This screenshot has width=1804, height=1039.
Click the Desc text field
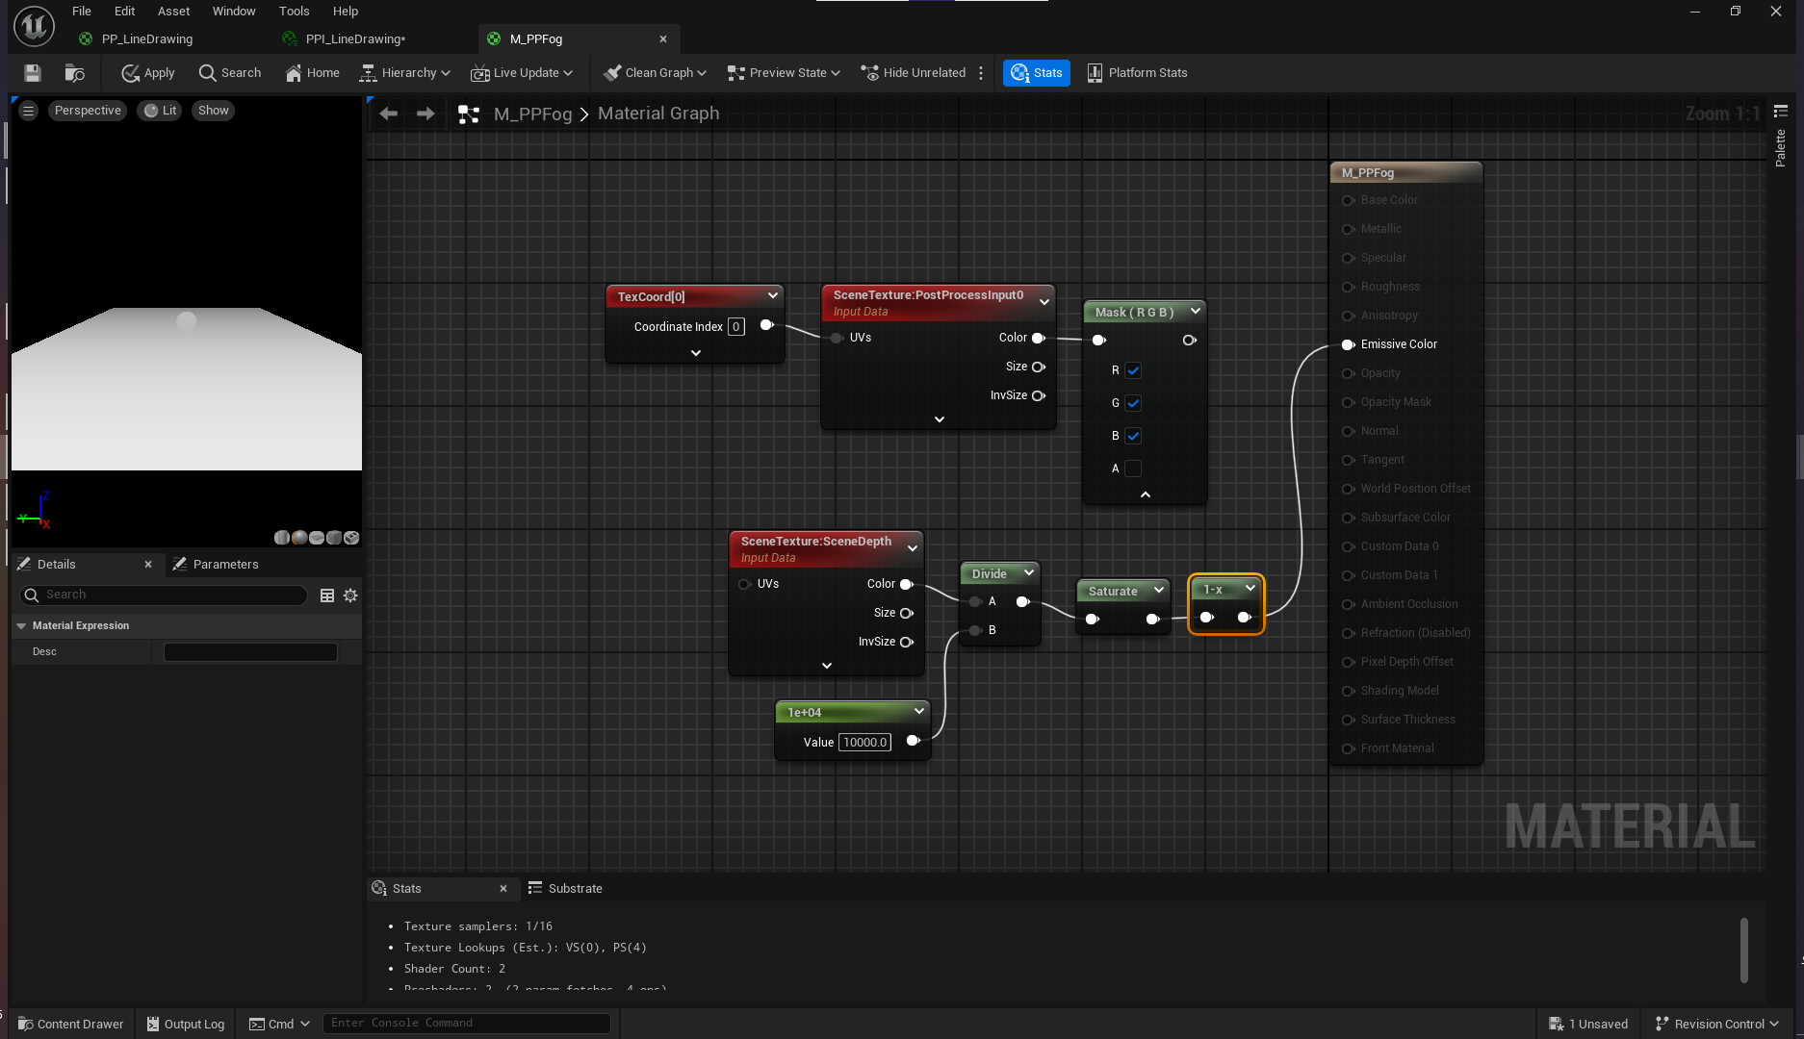250,652
